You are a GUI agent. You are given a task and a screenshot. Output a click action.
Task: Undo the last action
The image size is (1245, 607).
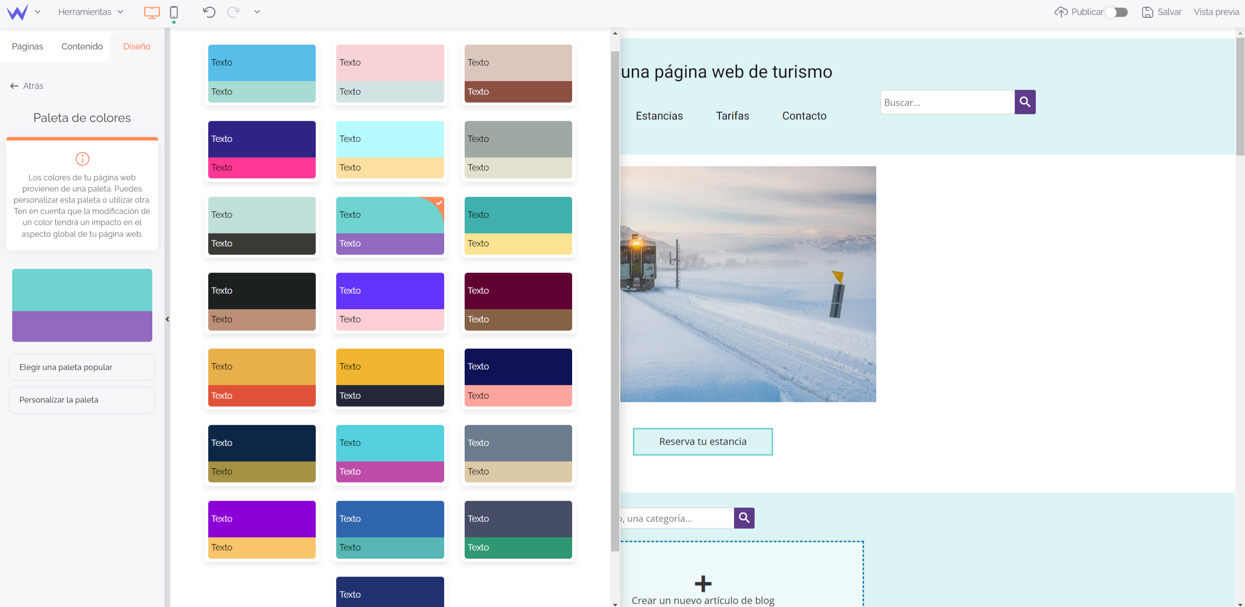pyautogui.click(x=209, y=12)
